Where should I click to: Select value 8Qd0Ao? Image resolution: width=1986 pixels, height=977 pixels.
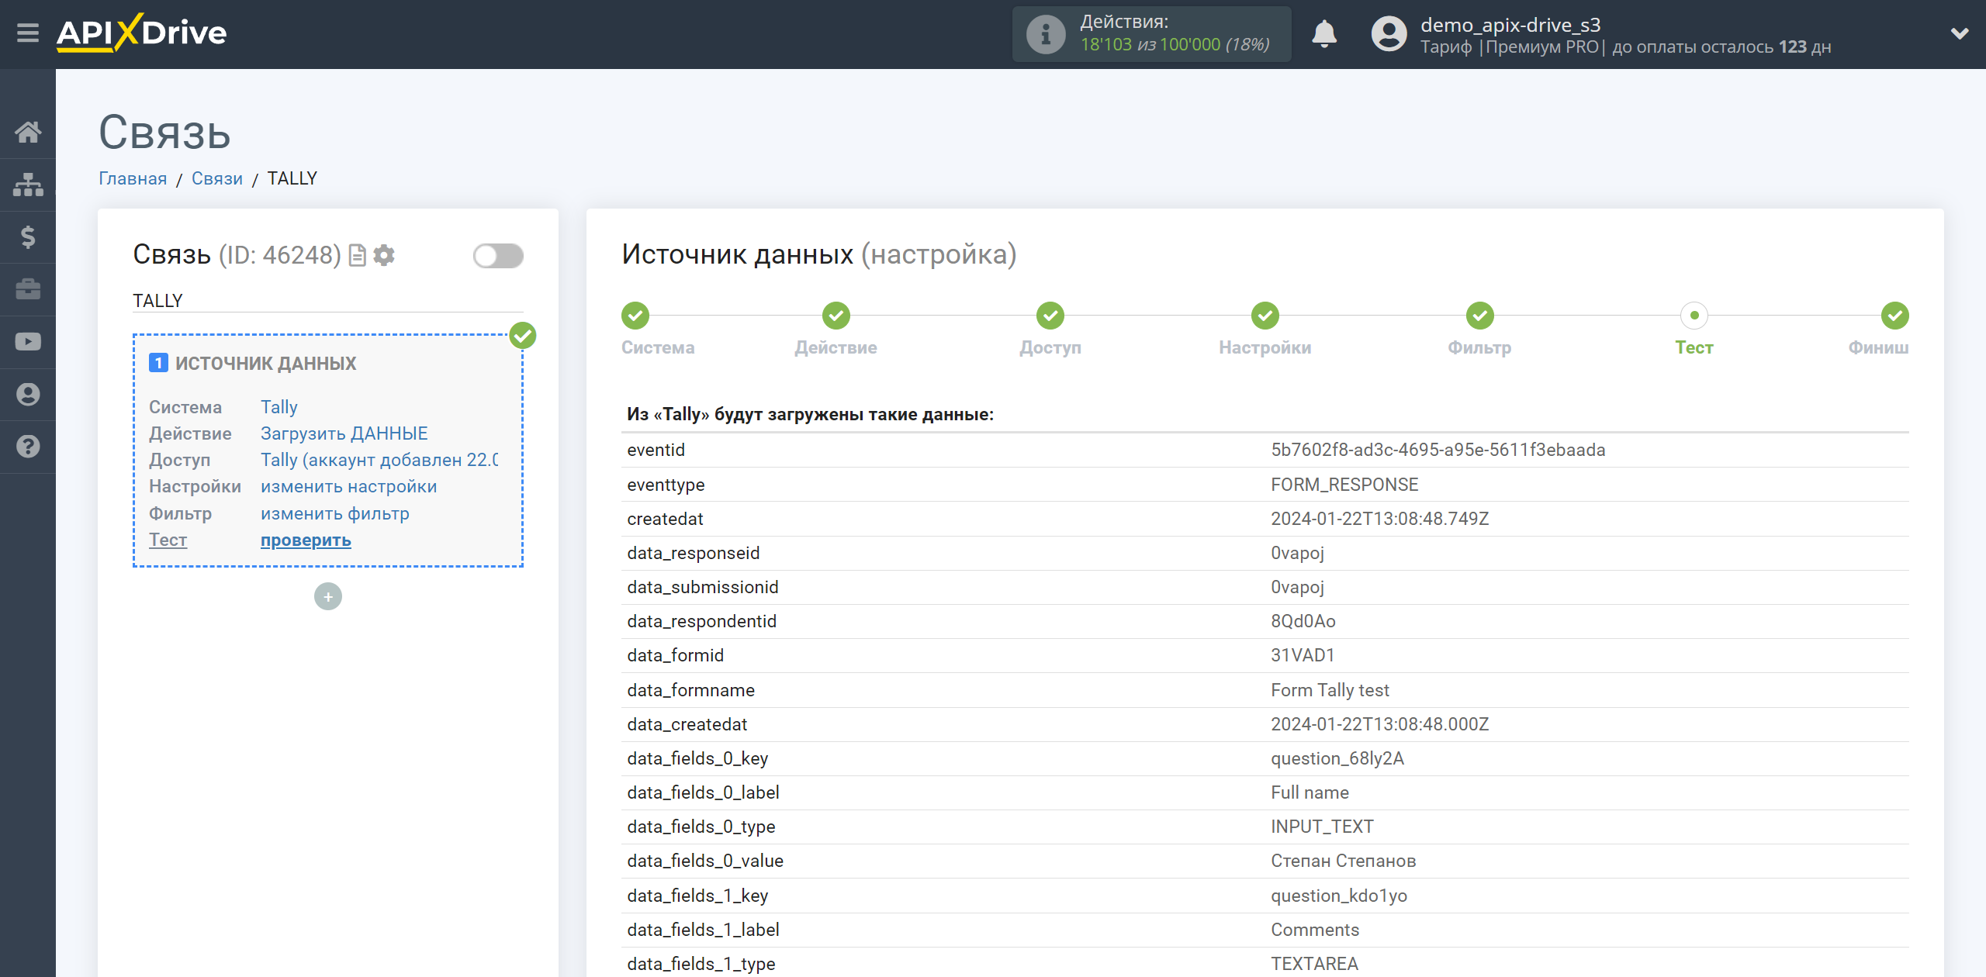(x=1303, y=621)
